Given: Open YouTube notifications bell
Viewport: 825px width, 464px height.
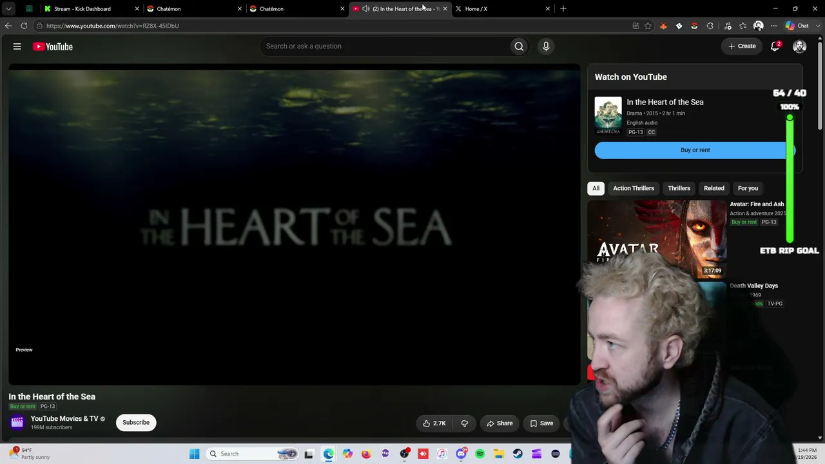Looking at the screenshot, I should point(775,46).
